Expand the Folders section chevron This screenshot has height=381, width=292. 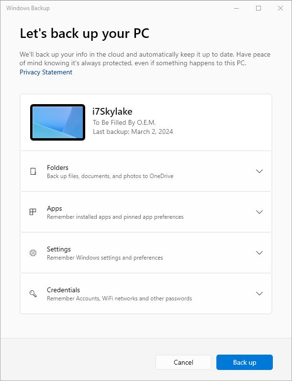pyautogui.click(x=259, y=171)
